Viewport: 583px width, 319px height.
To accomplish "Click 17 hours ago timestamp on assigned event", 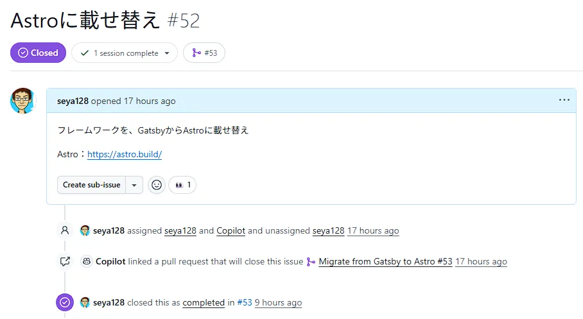I will click(373, 231).
